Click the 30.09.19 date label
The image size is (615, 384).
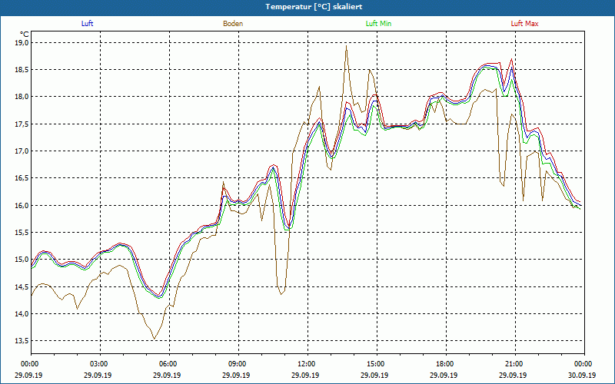583,375
